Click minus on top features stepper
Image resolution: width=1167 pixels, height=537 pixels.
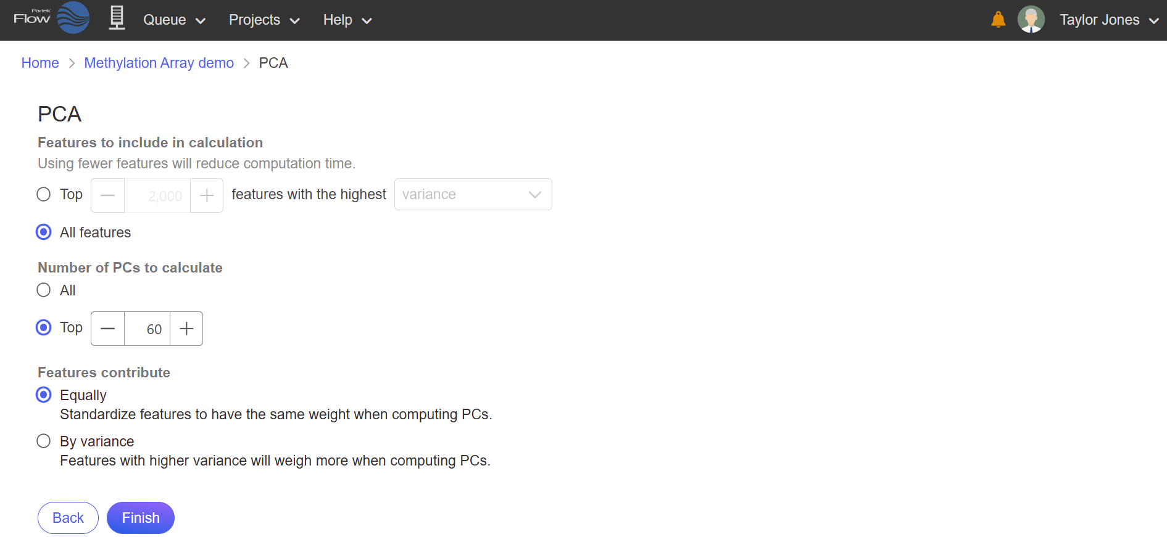[x=108, y=195]
